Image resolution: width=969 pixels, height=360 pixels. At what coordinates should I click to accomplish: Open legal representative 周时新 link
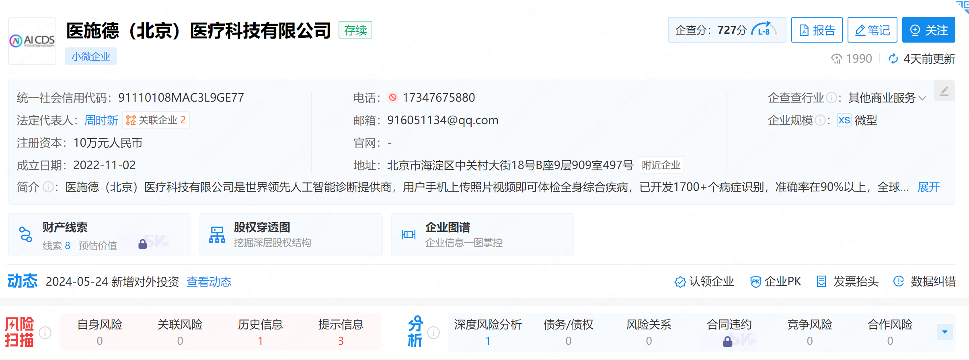[x=101, y=120]
